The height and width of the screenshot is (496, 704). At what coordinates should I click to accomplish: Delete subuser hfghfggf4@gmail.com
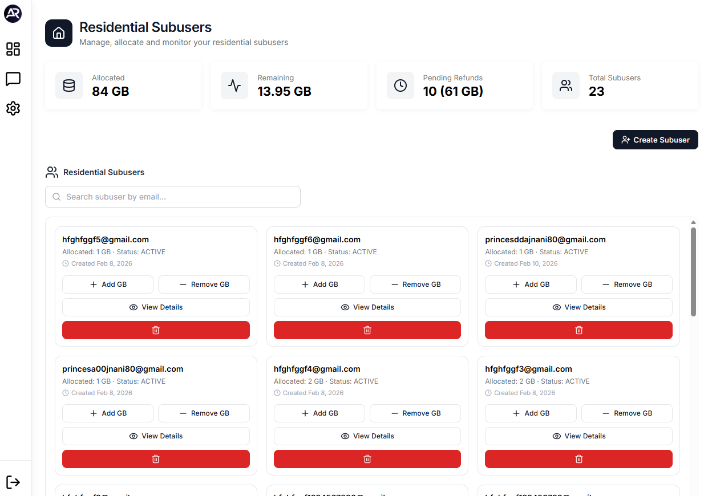tap(367, 459)
